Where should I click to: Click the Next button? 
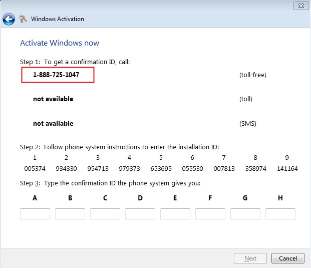[250, 258]
